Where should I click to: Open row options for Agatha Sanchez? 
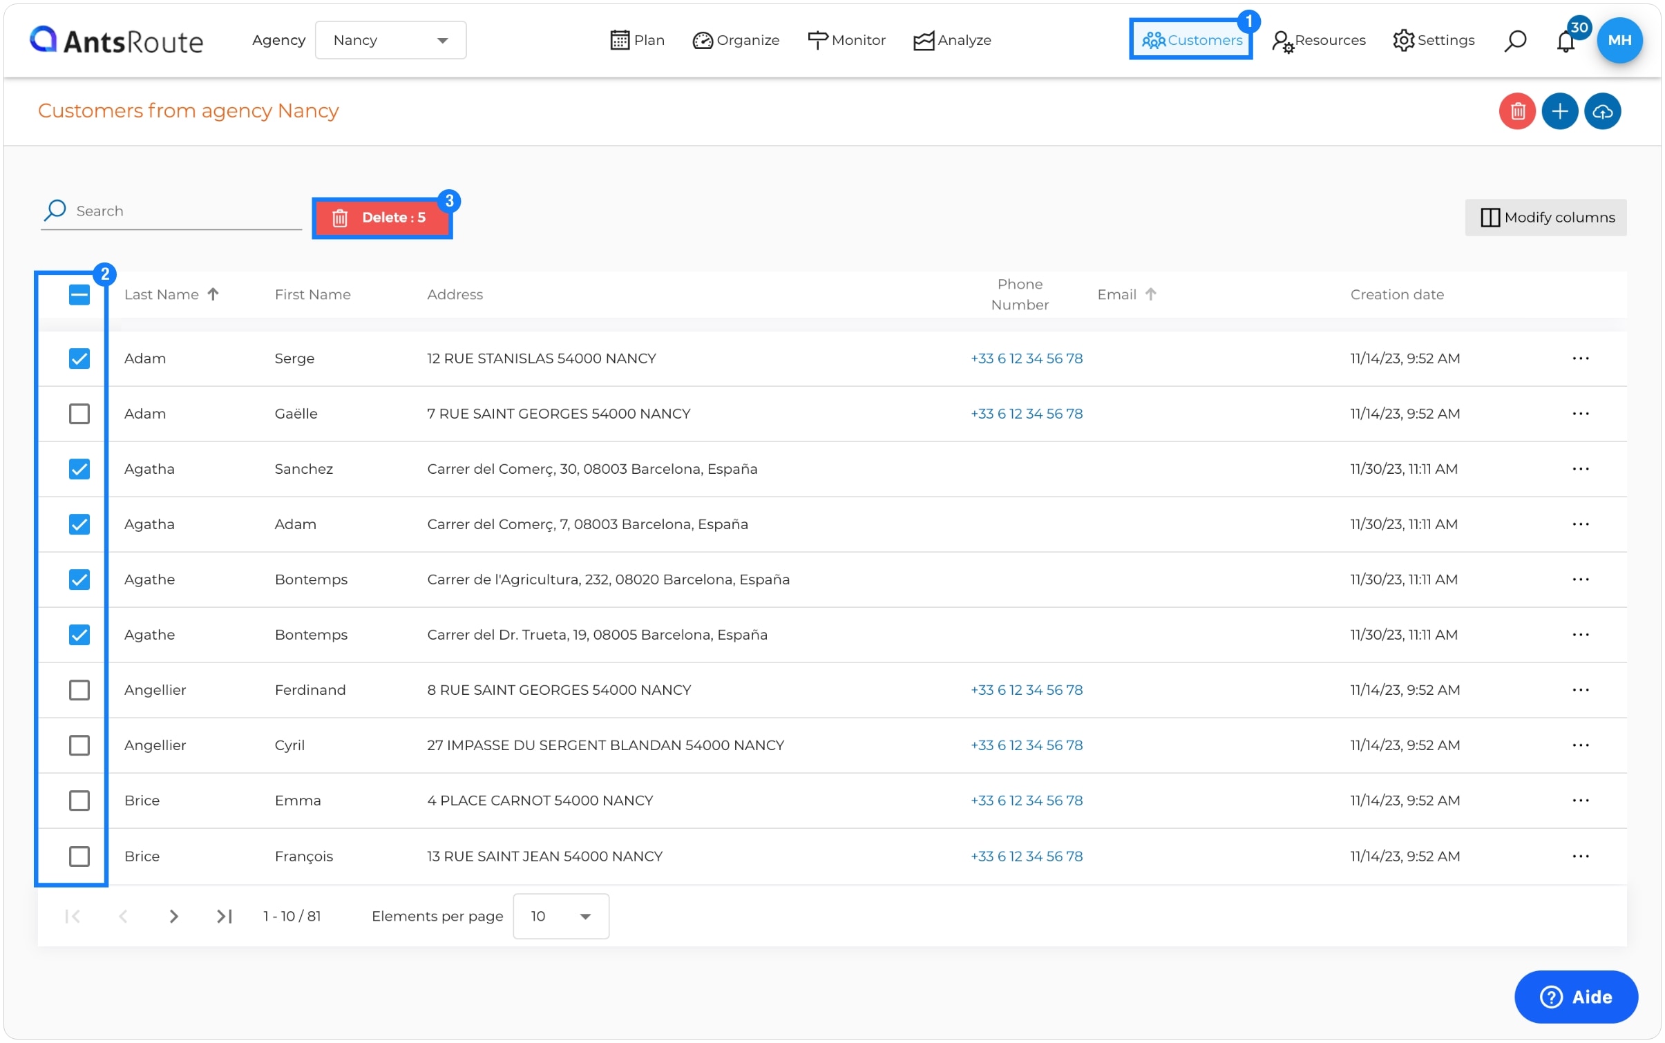(x=1580, y=469)
